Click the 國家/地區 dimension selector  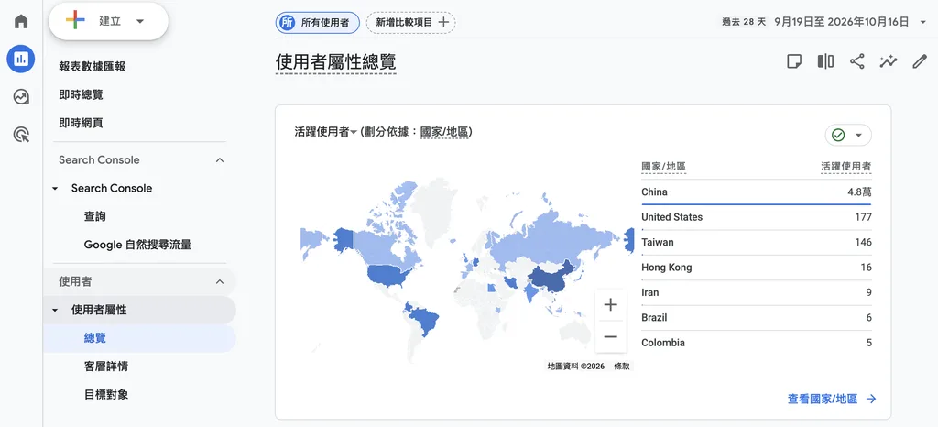coord(446,132)
